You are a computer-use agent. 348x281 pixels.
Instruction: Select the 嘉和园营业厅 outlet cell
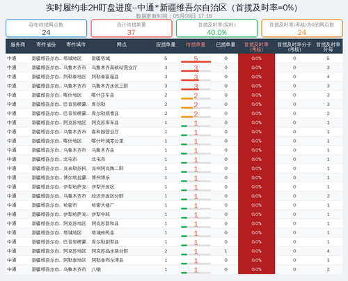click(105, 132)
